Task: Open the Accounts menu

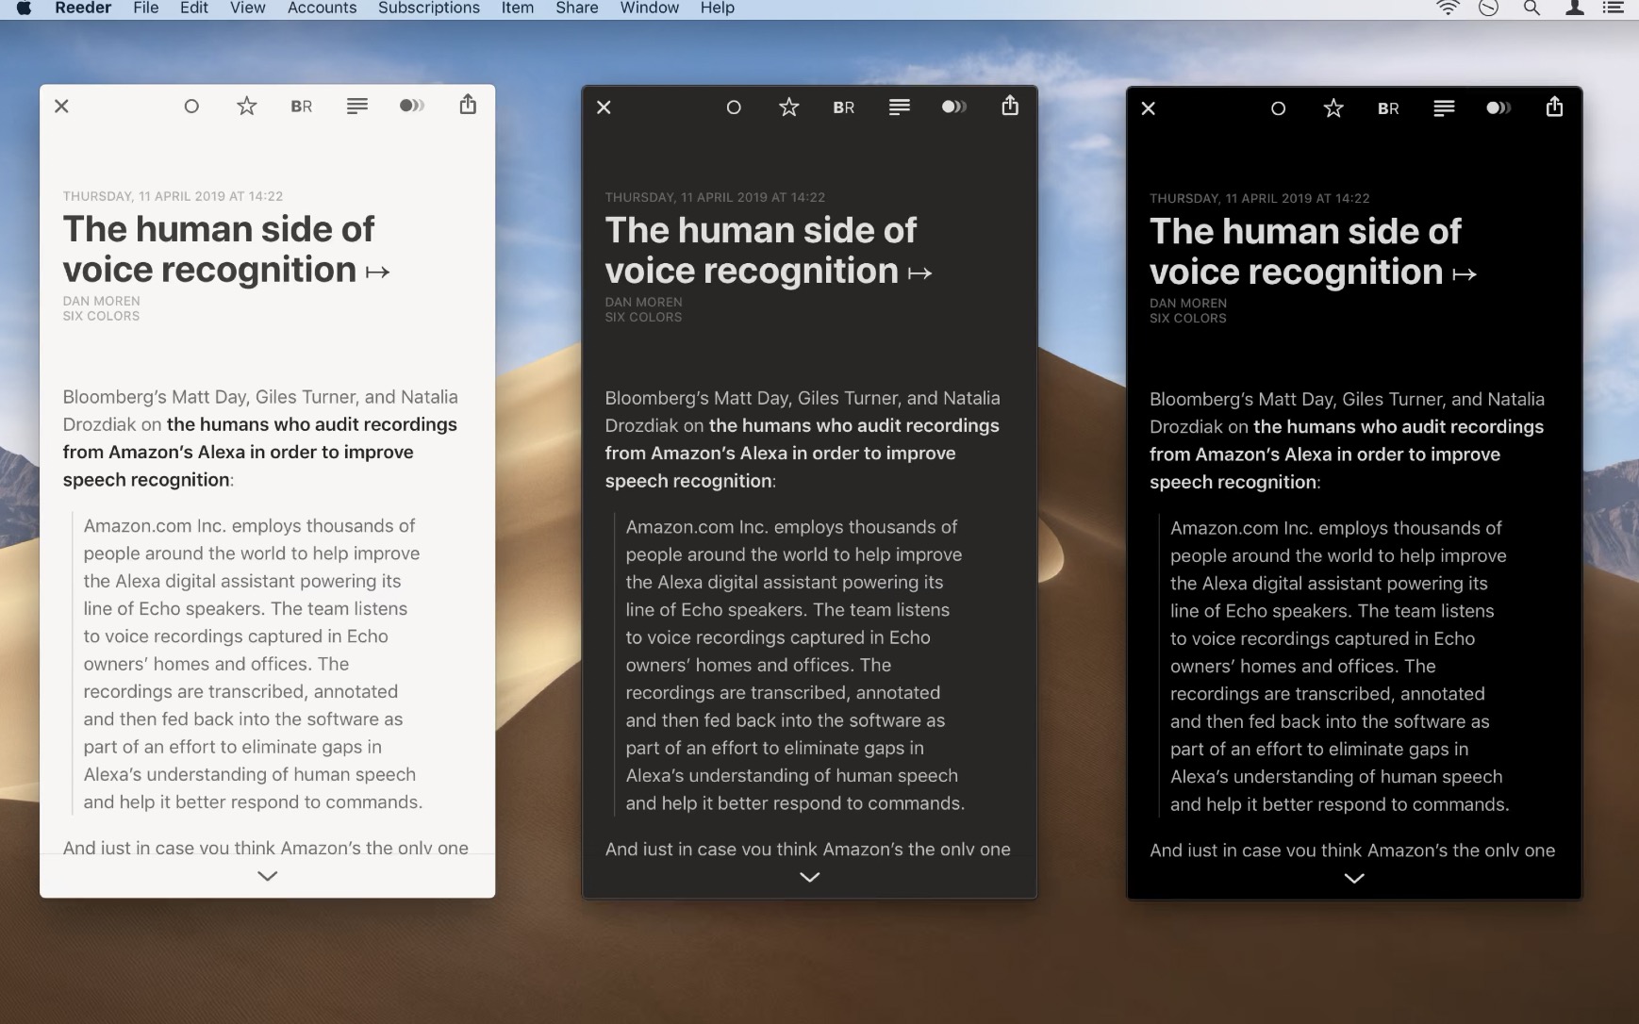Action: pos(323,8)
